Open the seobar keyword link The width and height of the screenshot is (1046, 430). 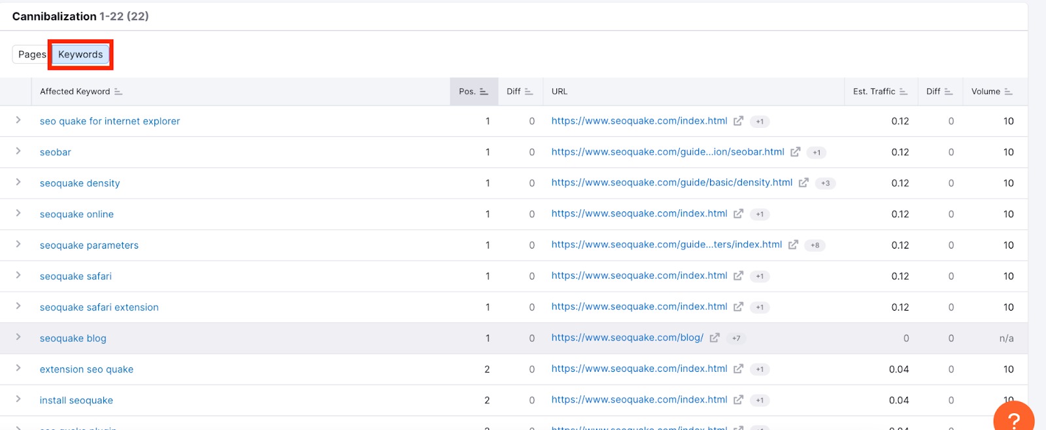pos(56,152)
